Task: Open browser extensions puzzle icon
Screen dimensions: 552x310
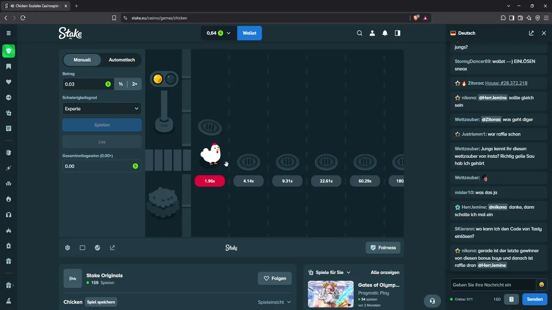Action: click(x=503, y=18)
